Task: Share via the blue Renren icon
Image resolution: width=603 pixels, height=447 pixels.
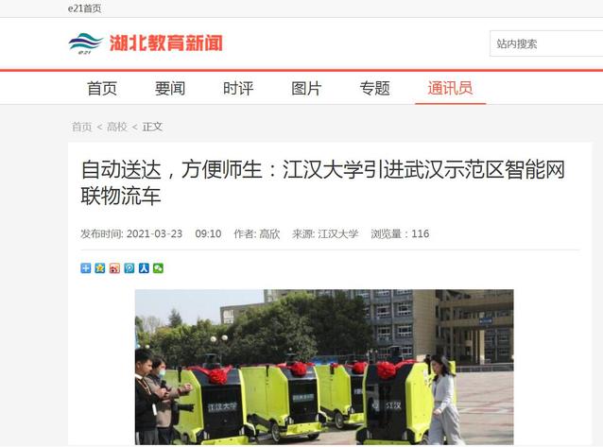Action: 144,268
